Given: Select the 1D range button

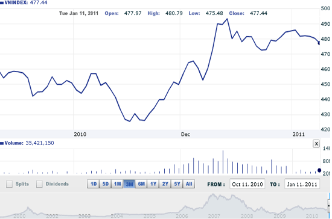Looking at the screenshot, I should coord(94,184).
